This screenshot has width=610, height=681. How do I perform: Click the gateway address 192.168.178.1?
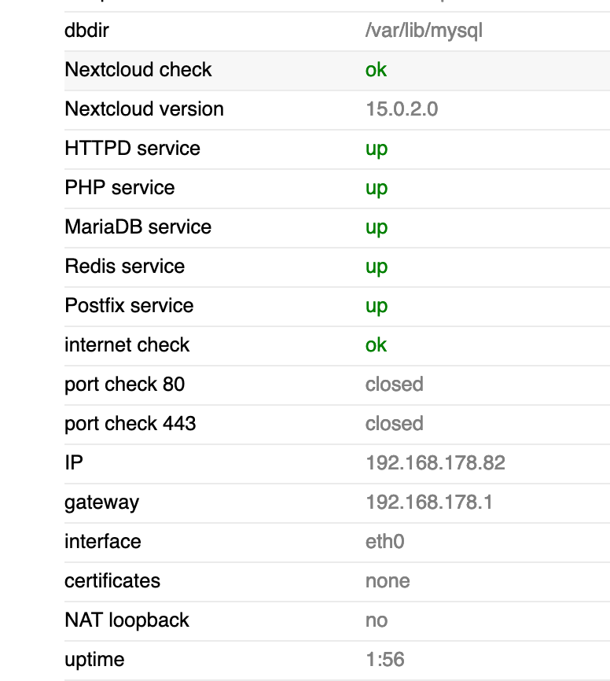coord(428,502)
